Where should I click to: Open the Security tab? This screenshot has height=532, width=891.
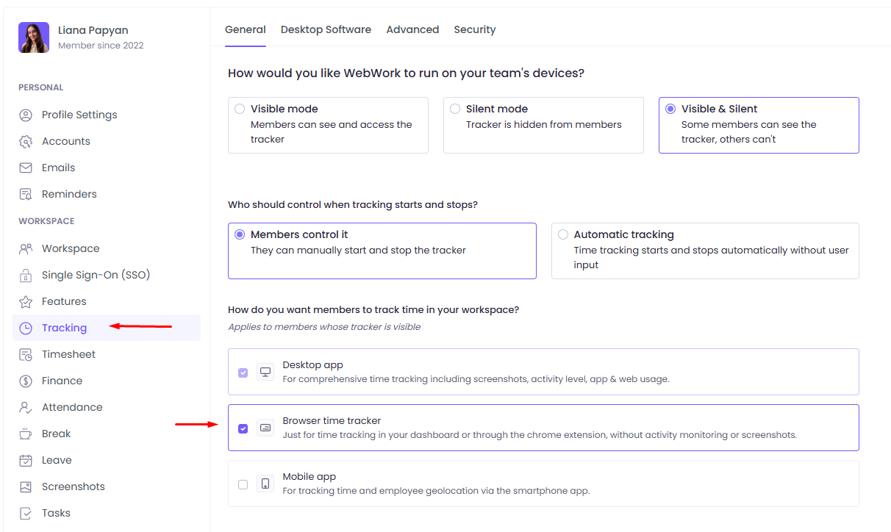[474, 29]
